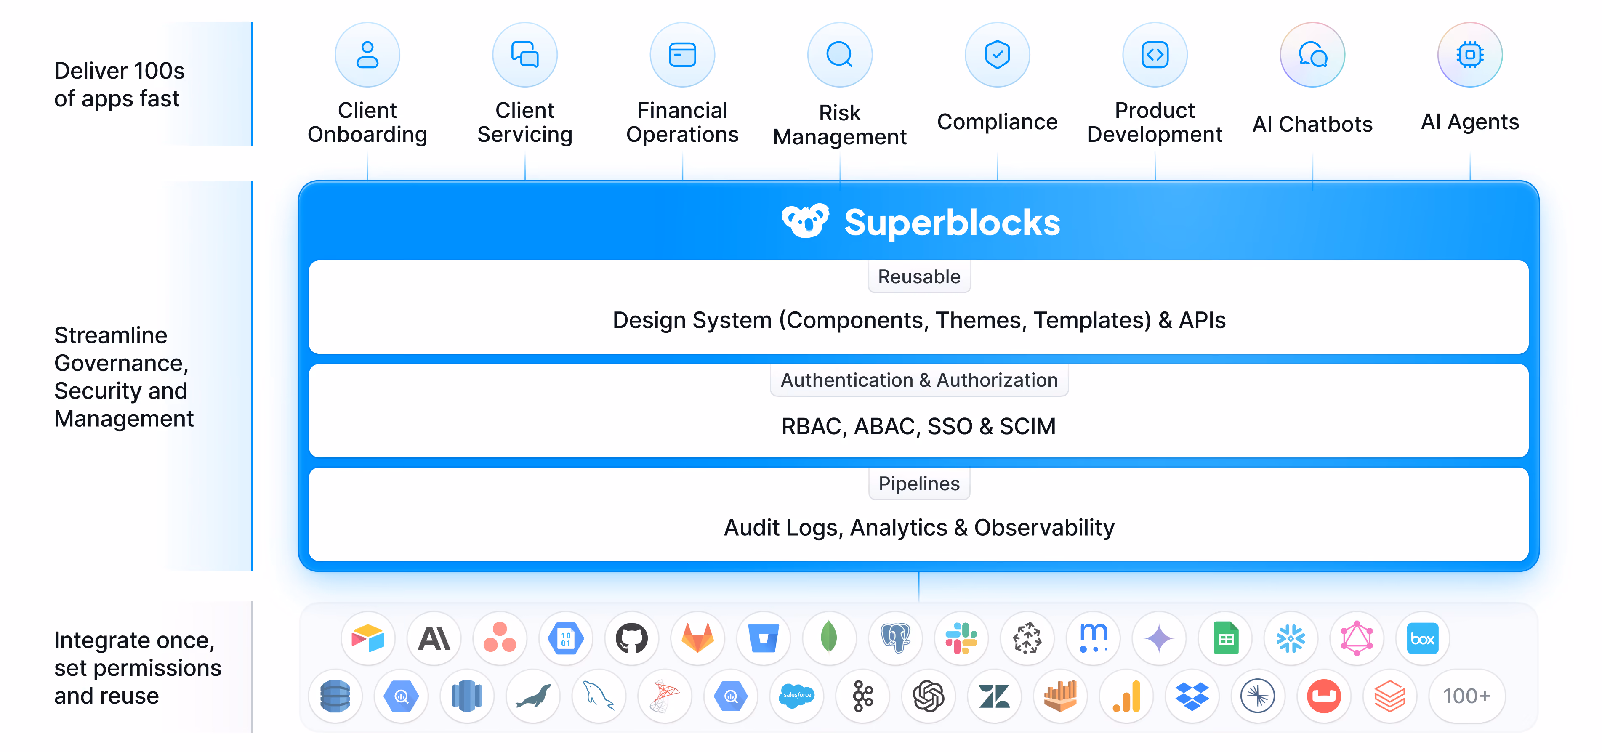Select the Microsoft SQL Server icon
The width and height of the screenshot is (1602, 752).
click(x=665, y=696)
